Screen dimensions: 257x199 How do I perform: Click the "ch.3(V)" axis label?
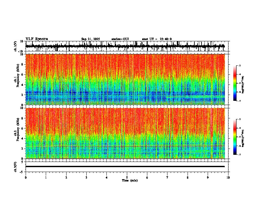(16, 167)
